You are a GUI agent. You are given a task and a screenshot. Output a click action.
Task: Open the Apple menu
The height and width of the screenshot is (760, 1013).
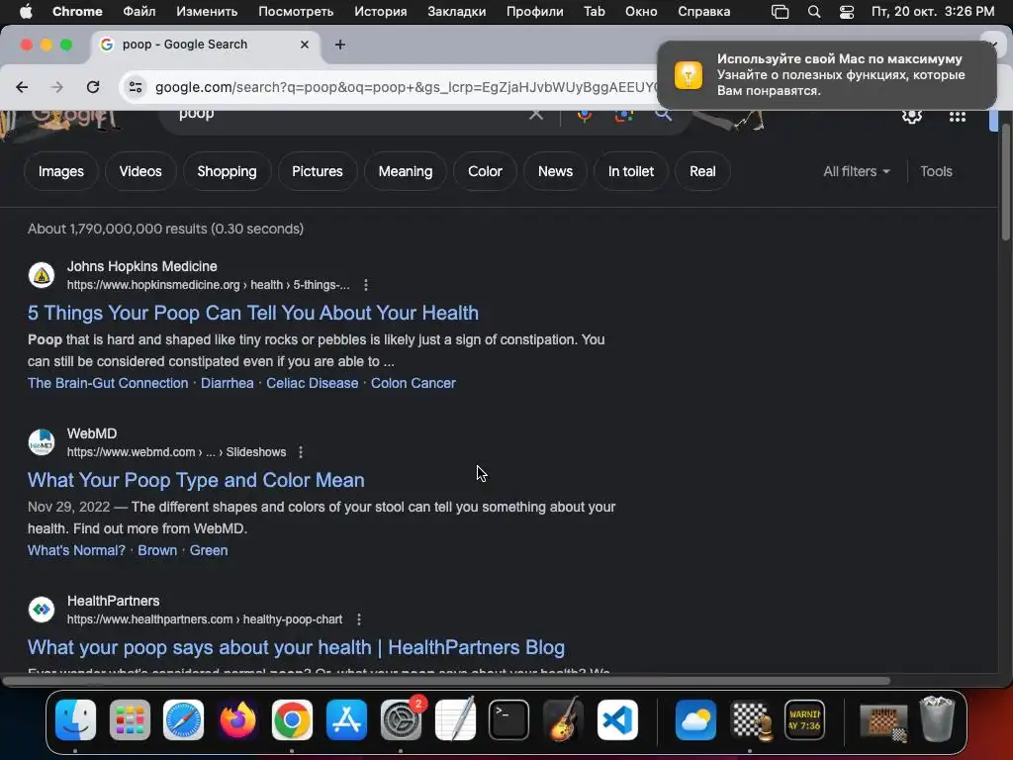point(26,12)
